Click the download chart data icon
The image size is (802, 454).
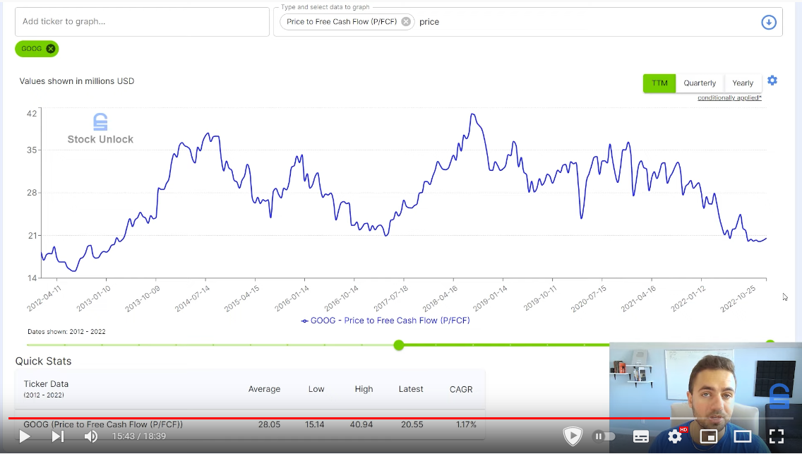point(768,22)
